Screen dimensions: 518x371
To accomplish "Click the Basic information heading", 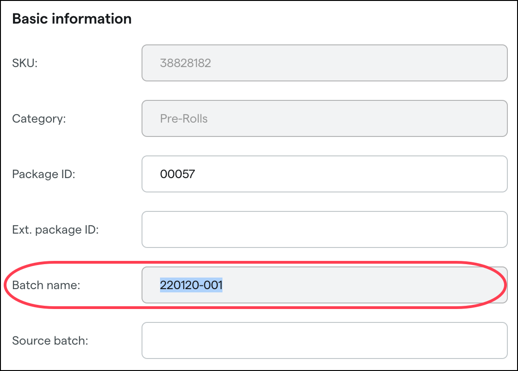I will [72, 19].
